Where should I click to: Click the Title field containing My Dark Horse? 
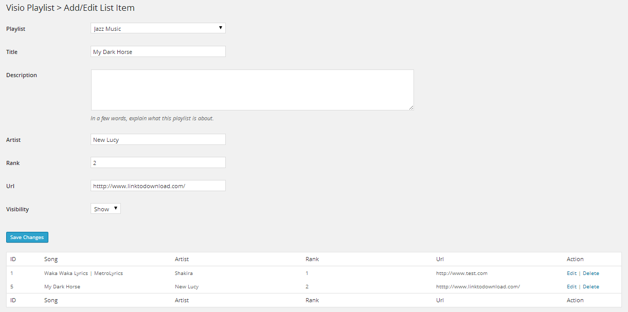click(x=158, y=51)
